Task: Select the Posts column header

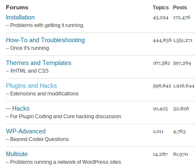Action: point(180,8)
